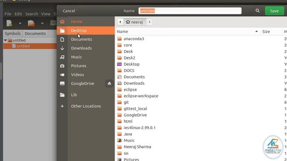Eject the GoogleDrive mount
Viewport: 287px width, 161px height.
[109, 84]
